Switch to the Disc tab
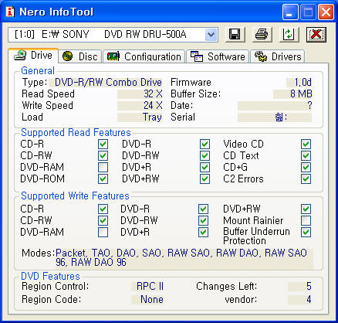 [x=80, y=56]
